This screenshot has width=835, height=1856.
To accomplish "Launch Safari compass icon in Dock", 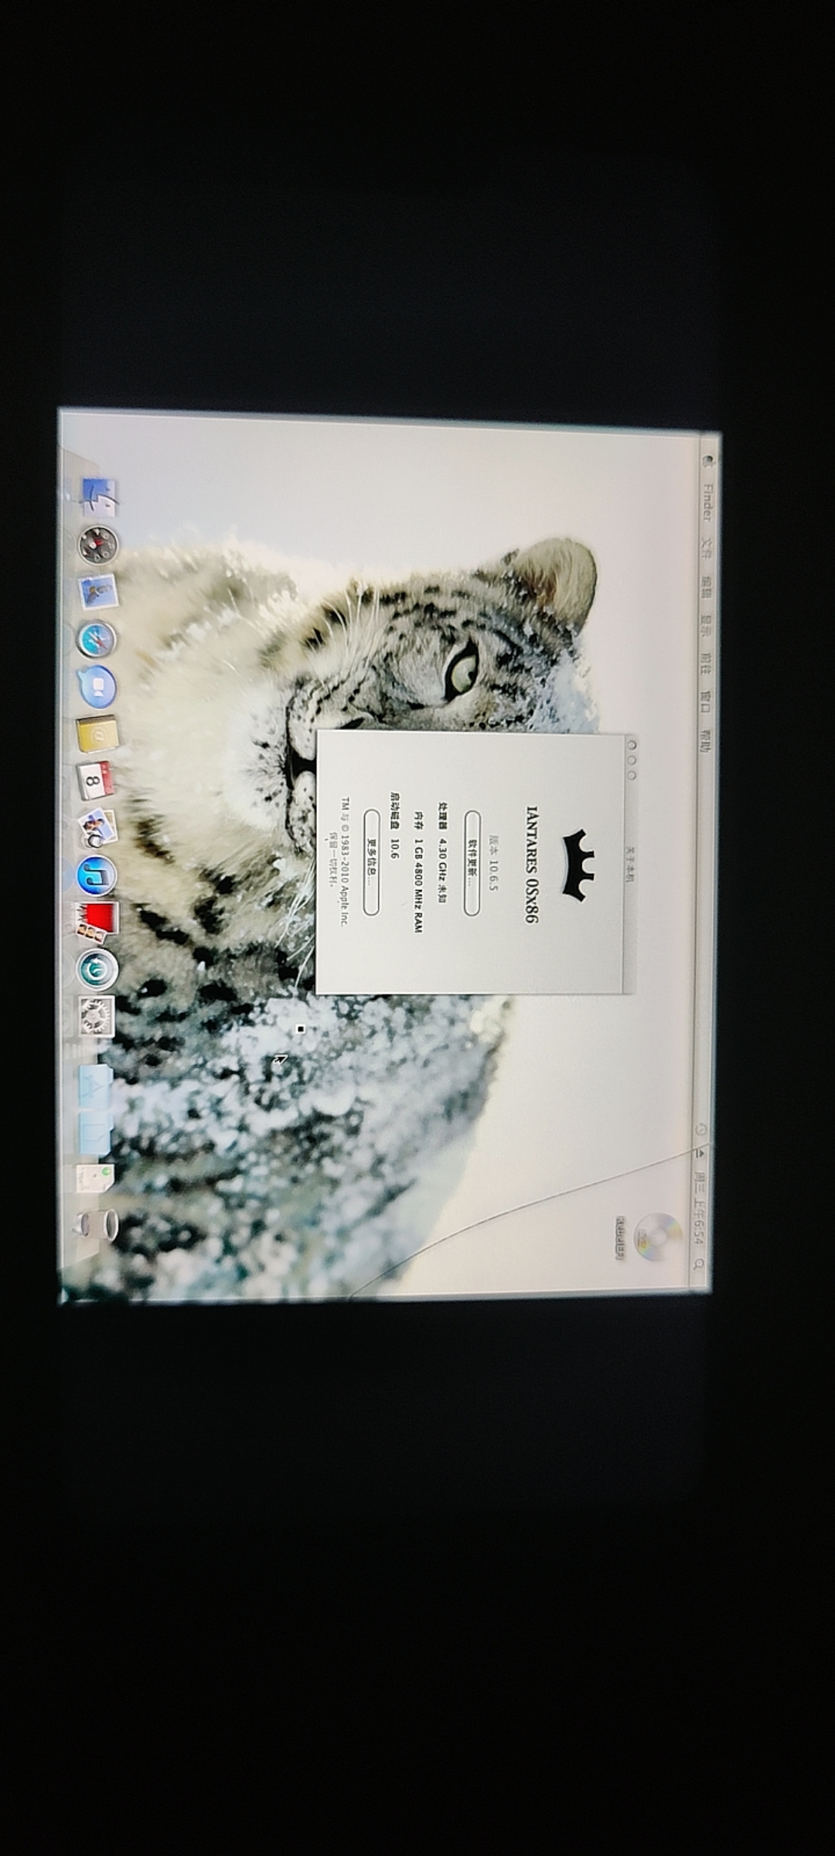I will [x=97, y=640].
